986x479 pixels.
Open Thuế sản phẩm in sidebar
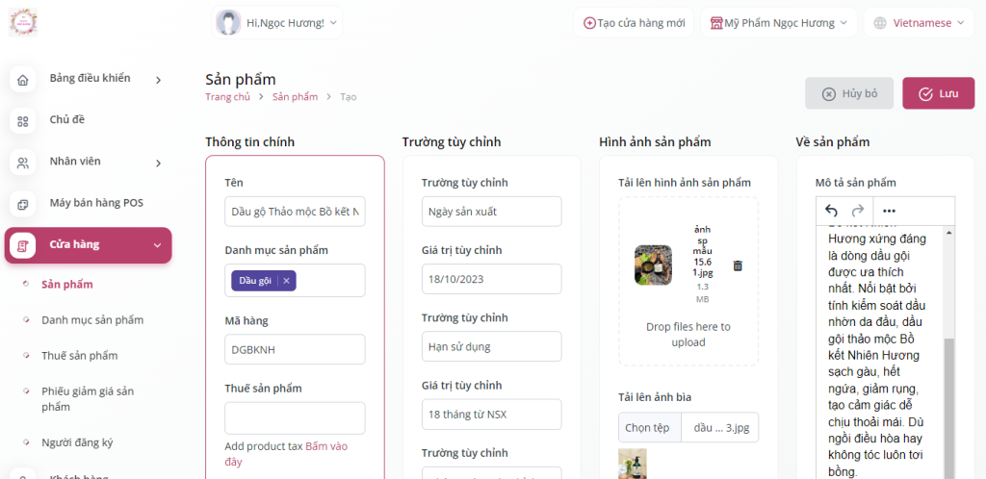pyautogui.click(x=79, y=355)
